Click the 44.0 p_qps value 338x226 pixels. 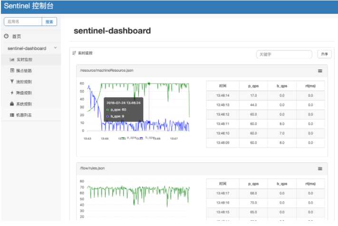pos(253,105)
